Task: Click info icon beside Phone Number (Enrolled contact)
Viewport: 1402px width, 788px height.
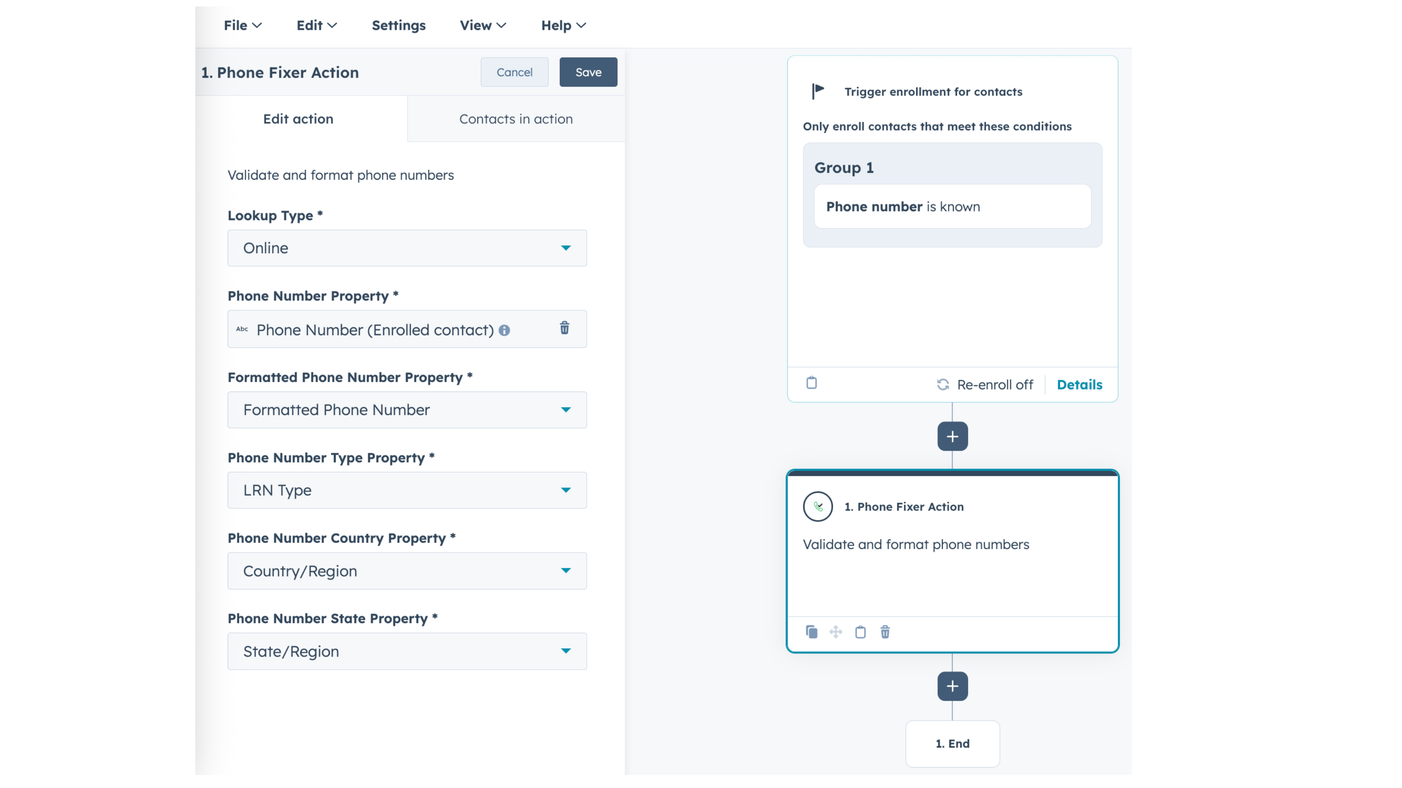Action: click(505, 330)
